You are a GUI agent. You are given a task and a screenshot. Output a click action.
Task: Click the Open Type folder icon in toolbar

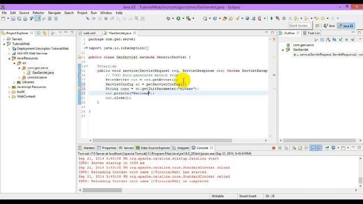225,18
